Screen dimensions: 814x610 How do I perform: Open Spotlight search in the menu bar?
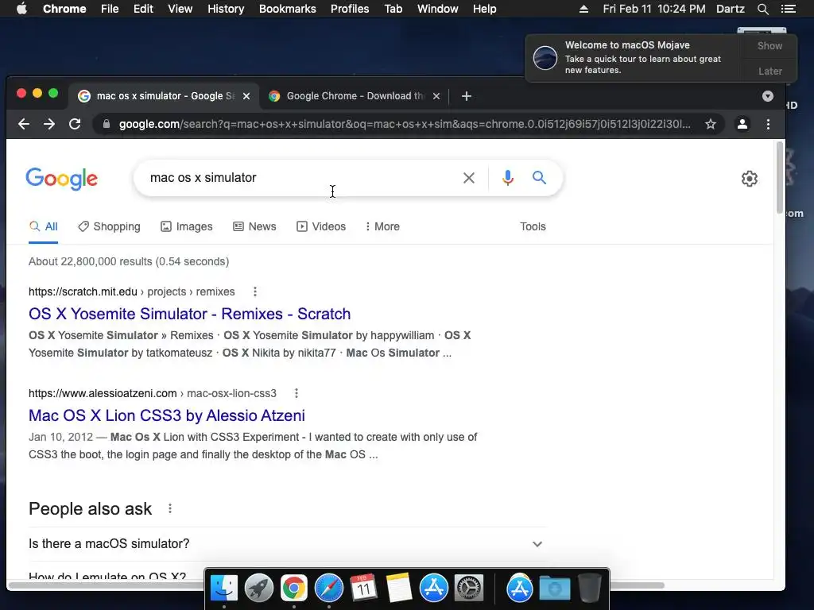(762, 9)
